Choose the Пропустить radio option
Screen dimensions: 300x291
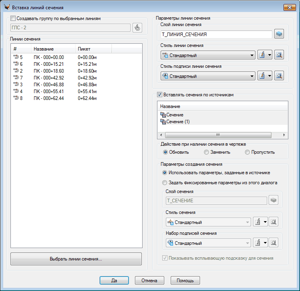point(247,152)
